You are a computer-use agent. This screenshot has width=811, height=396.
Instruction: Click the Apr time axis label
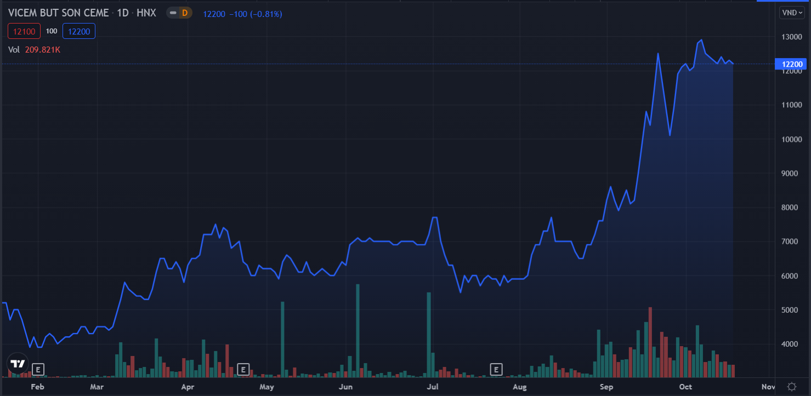(x=188, y=387)
